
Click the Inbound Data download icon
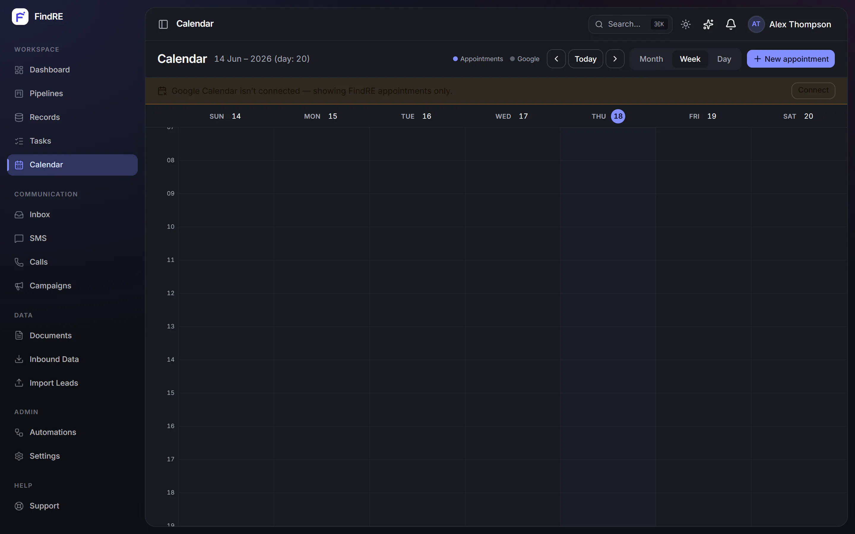19,359
